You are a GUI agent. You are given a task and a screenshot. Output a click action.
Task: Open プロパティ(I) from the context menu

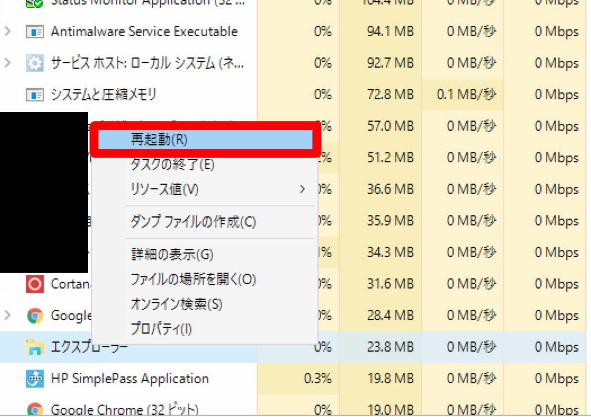point(161,329)
